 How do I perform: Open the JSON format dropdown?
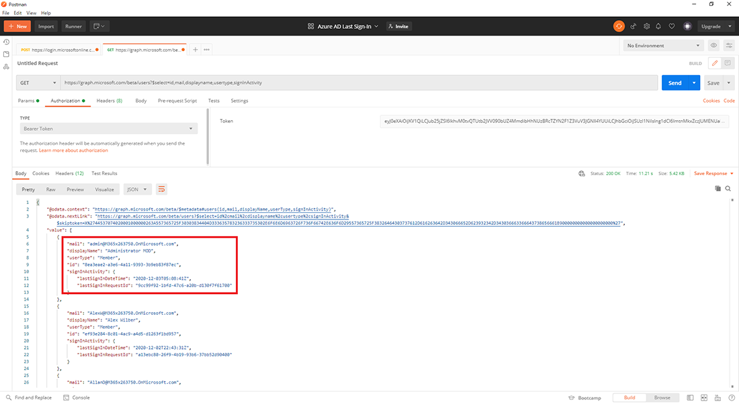pos(138,189)
